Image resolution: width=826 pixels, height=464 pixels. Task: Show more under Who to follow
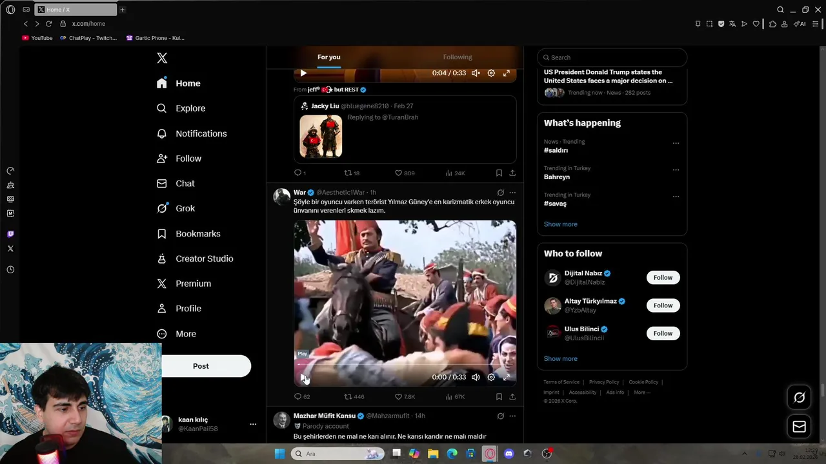click(x=560, y=358)
